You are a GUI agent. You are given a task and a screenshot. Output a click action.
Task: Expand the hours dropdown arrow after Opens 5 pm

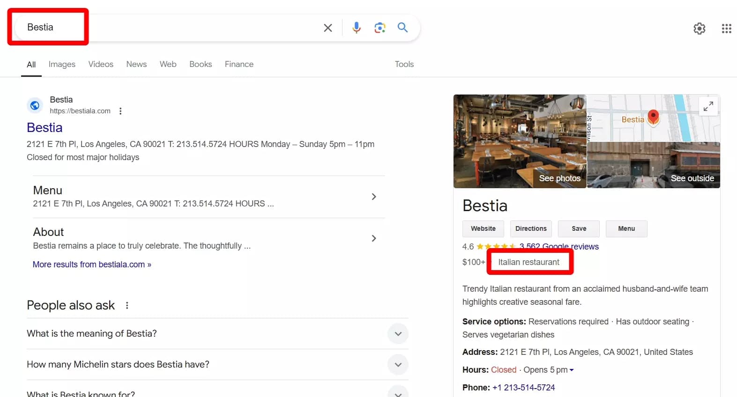pyautogui.click(x=572, y=370)
